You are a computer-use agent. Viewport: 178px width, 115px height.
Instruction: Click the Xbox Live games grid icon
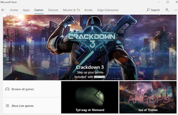7,106
